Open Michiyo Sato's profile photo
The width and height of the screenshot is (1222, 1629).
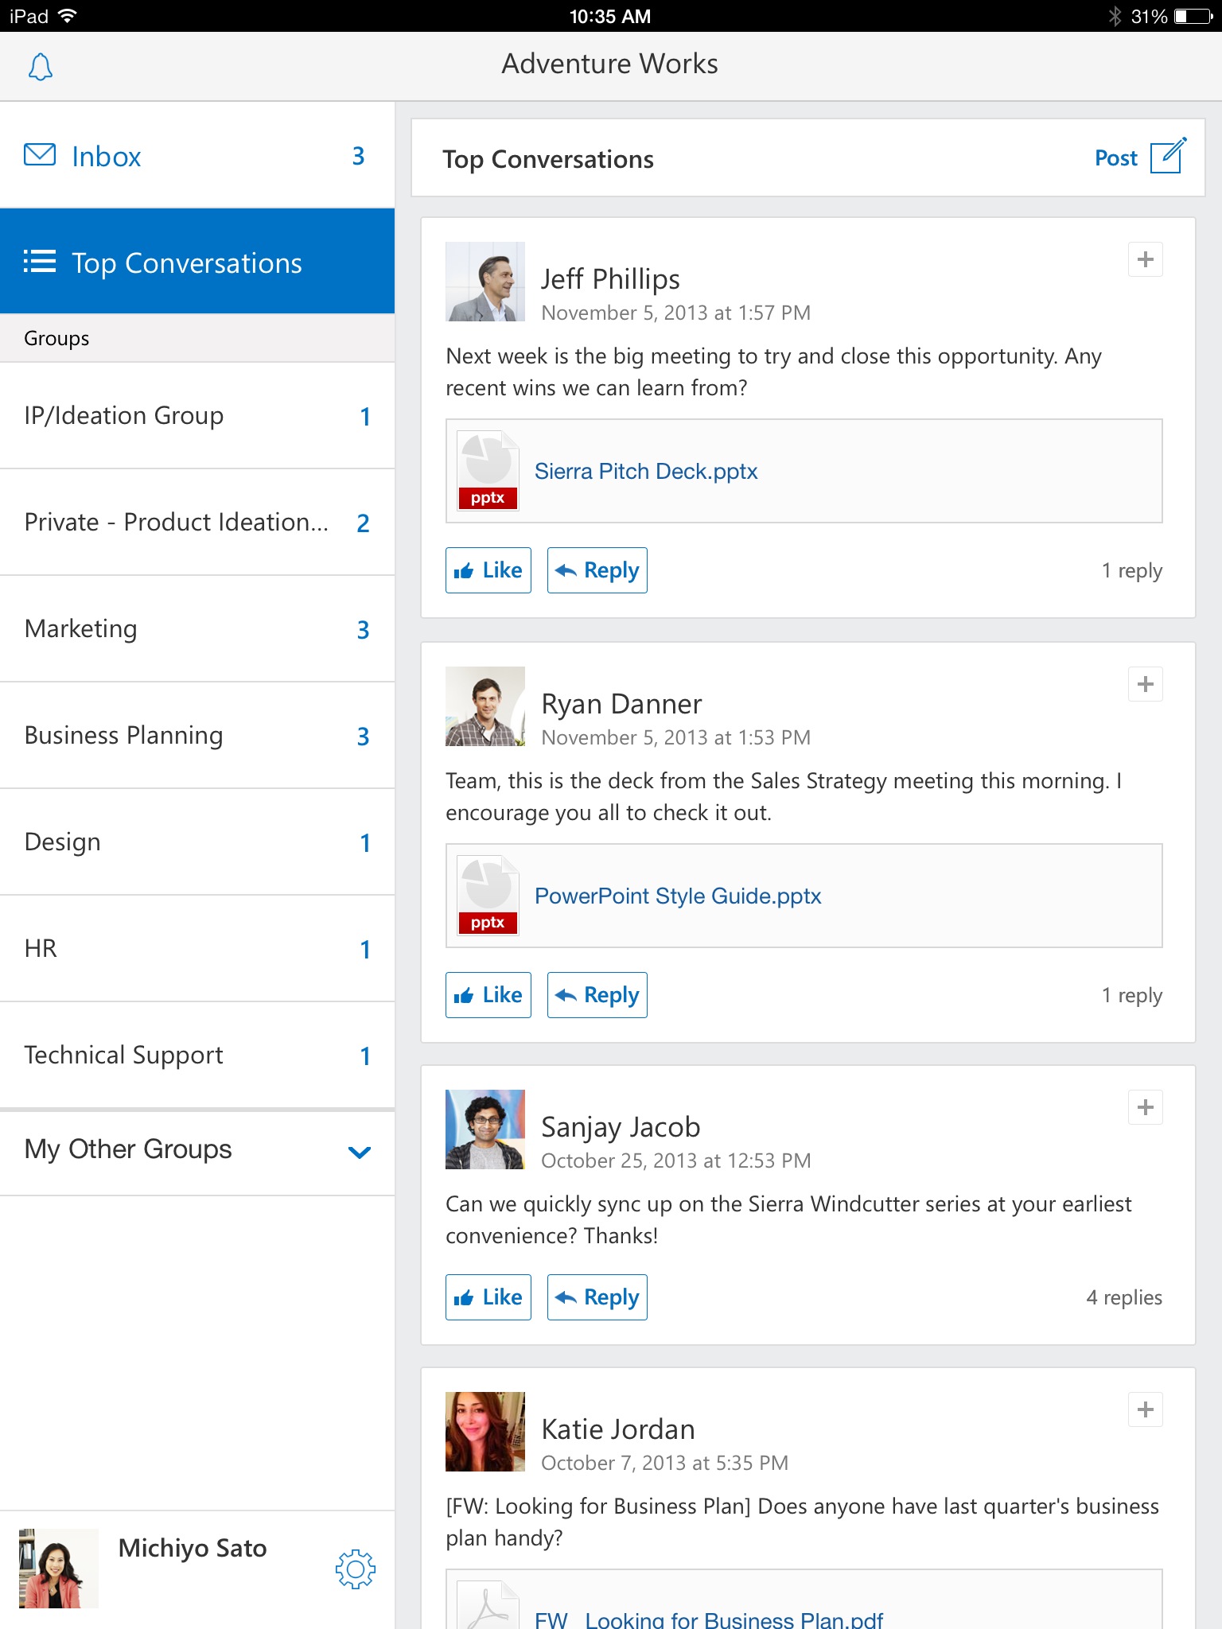click(58, 1569)
